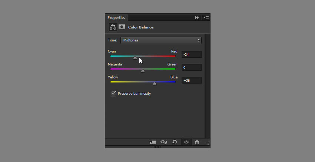Toggle Preserve Luminosity checkbox
Image resolution: width=315 pixels, height=162 pixels.
tap(113, 94)
